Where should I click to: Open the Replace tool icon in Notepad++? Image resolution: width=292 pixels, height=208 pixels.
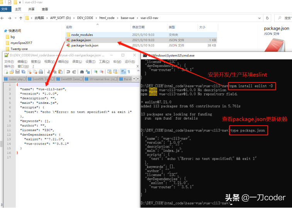click(x=88, y=72)
